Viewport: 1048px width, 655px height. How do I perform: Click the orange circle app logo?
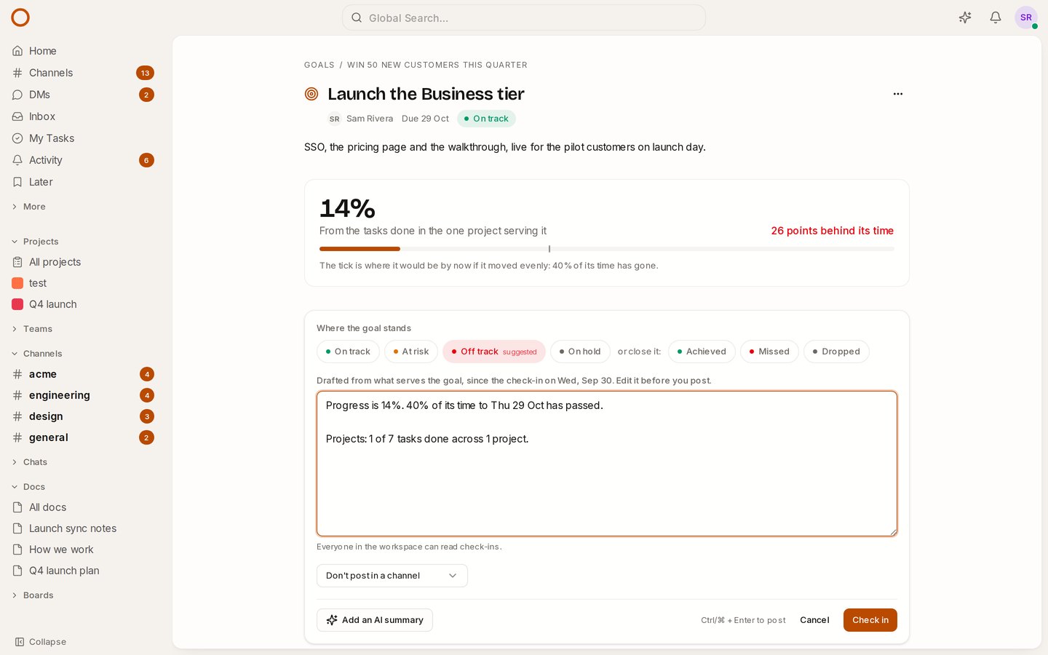(20, 17)
